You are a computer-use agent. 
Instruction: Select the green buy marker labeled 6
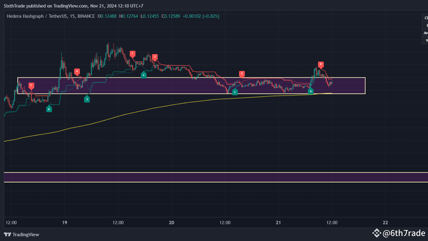tap(49, 109)
